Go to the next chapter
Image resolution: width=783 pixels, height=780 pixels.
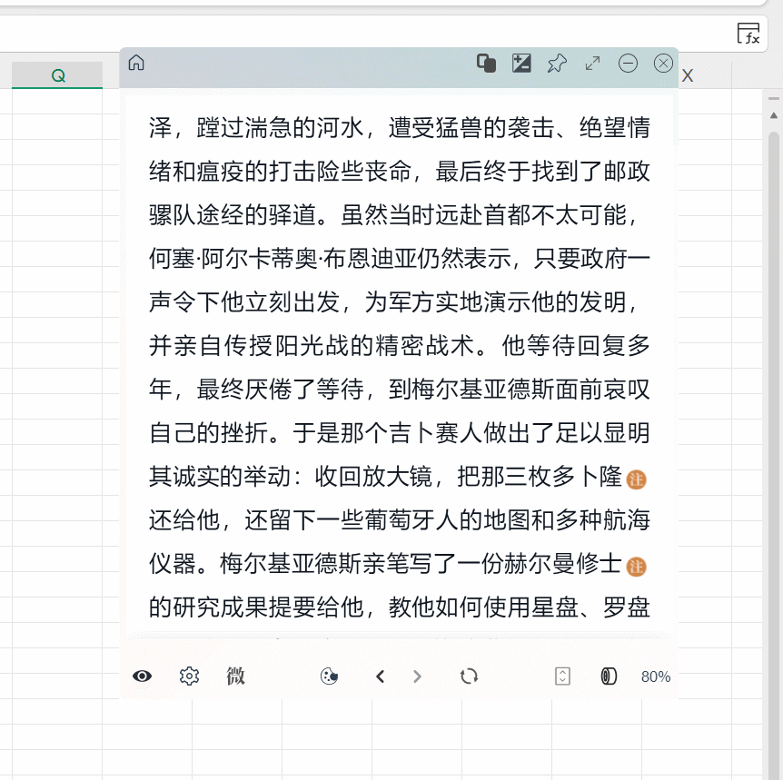(417, 676)
